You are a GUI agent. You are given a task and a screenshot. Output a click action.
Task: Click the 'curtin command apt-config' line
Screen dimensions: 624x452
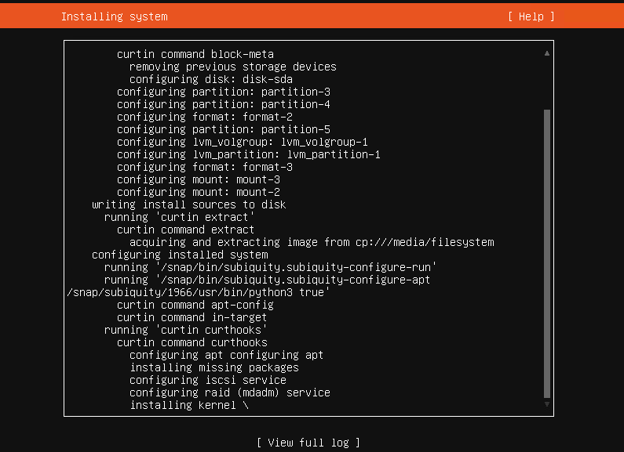(x=195, y=305)
